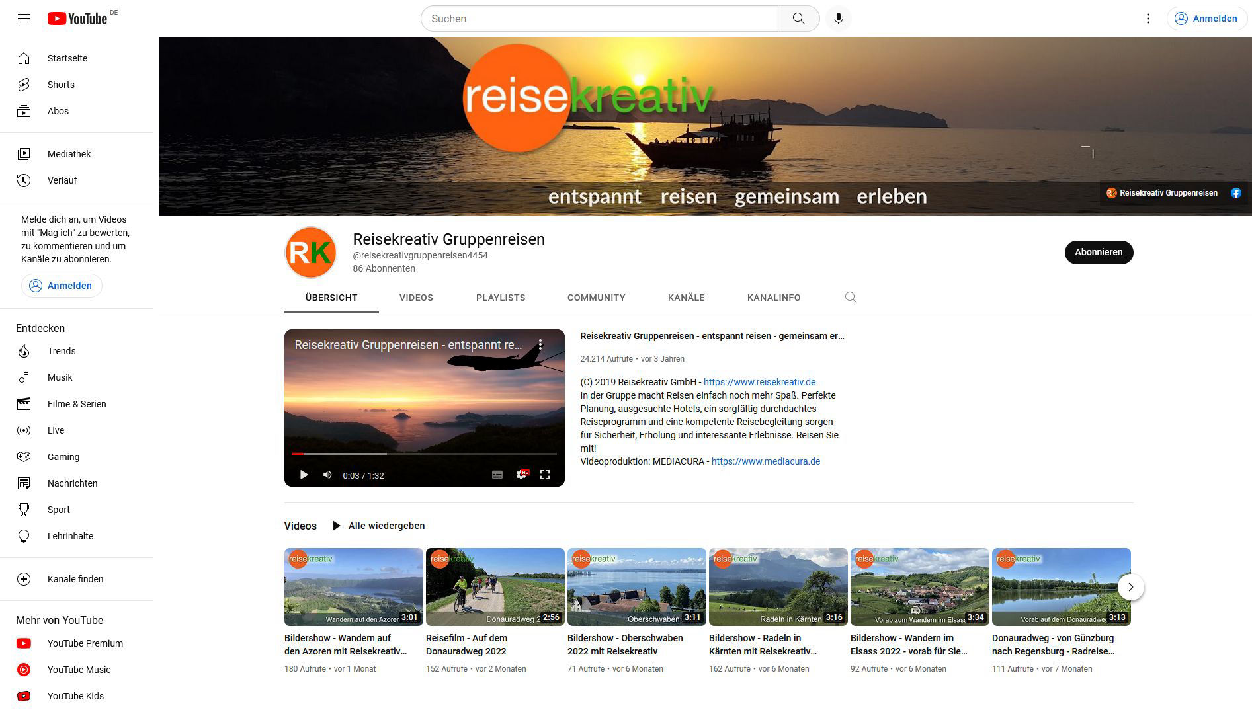The height and width of the screenshot is (714, 1252).
Task: Click the channel search magnifier icon
Action: click(851, 297)
